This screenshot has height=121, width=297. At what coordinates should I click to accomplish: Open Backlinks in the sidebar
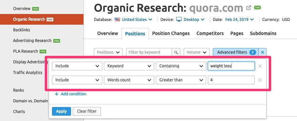coord(21,30)
